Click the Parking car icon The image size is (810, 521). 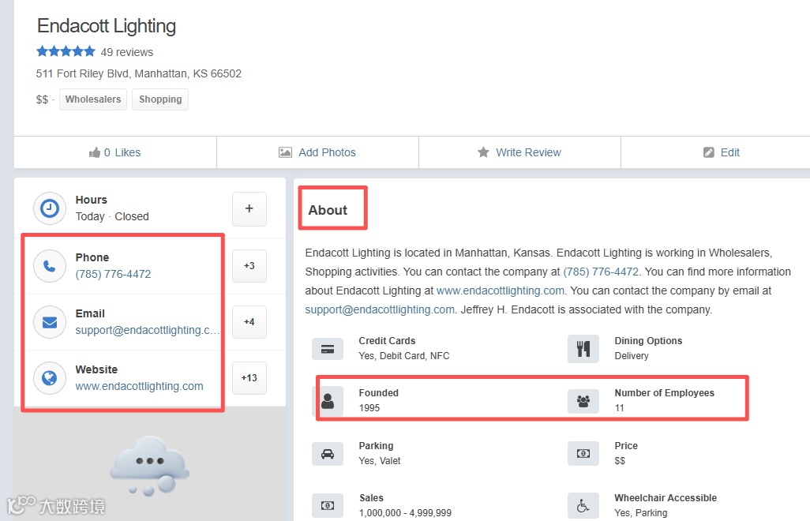[328, 454]
